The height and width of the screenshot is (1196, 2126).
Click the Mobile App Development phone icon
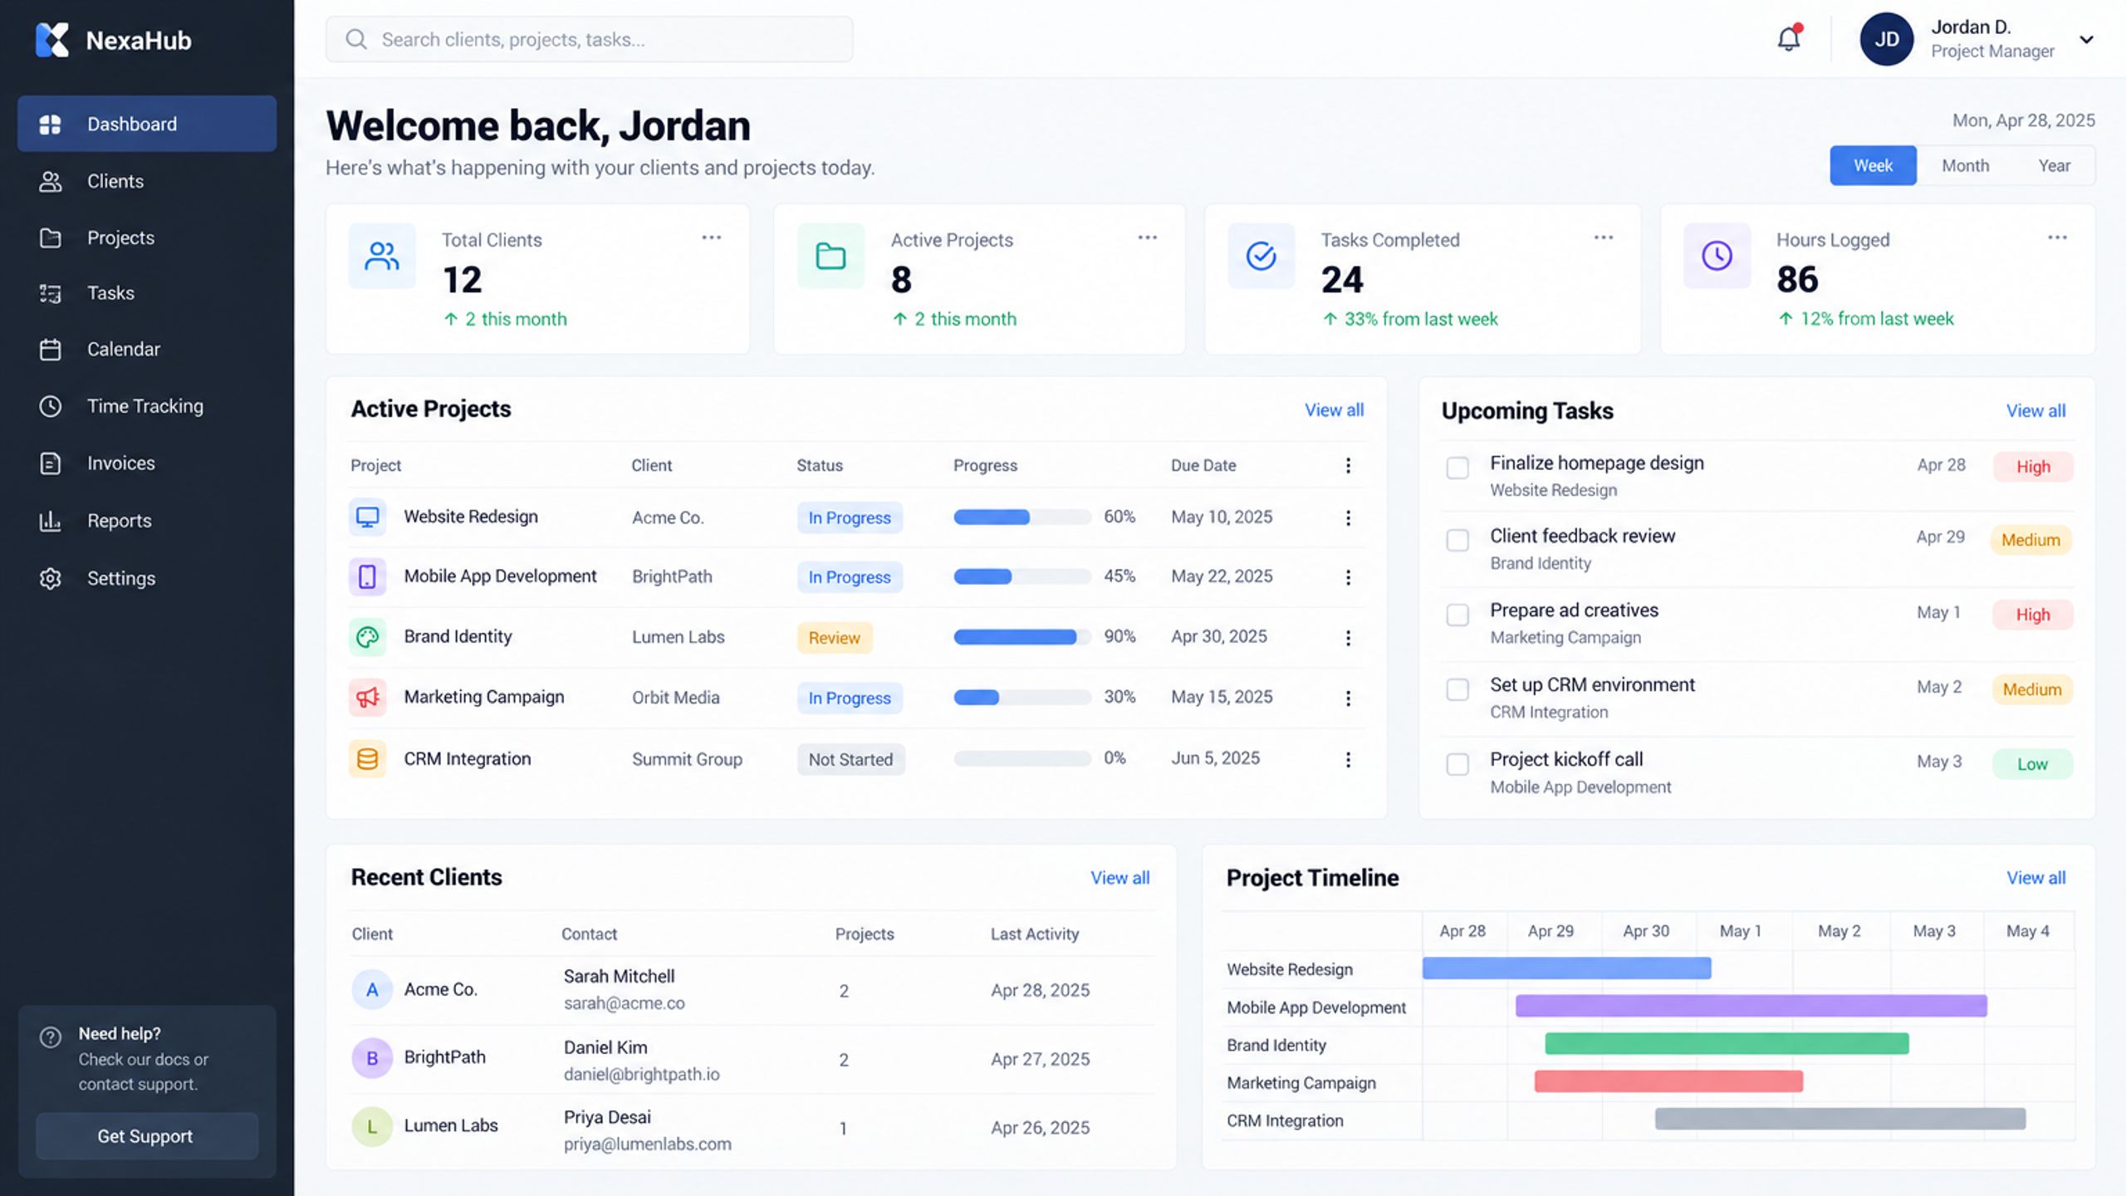pyautogui.click(x=367, y=576)
